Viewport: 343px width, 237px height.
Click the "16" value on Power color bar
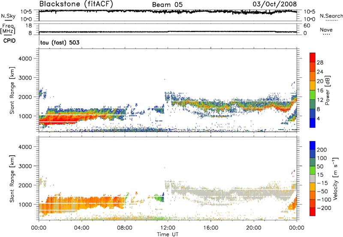click(320, 91)
